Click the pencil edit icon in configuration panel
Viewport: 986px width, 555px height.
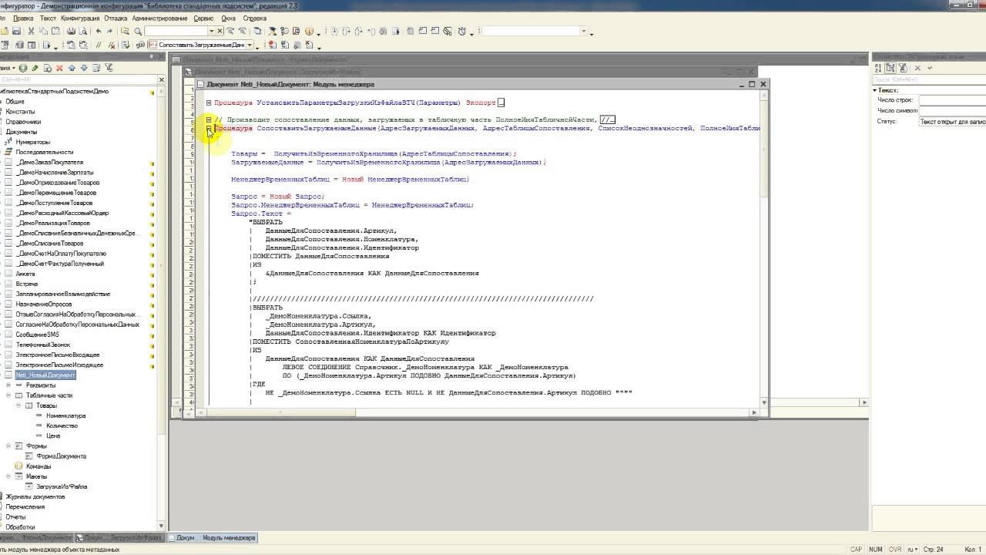pos(36,68)
